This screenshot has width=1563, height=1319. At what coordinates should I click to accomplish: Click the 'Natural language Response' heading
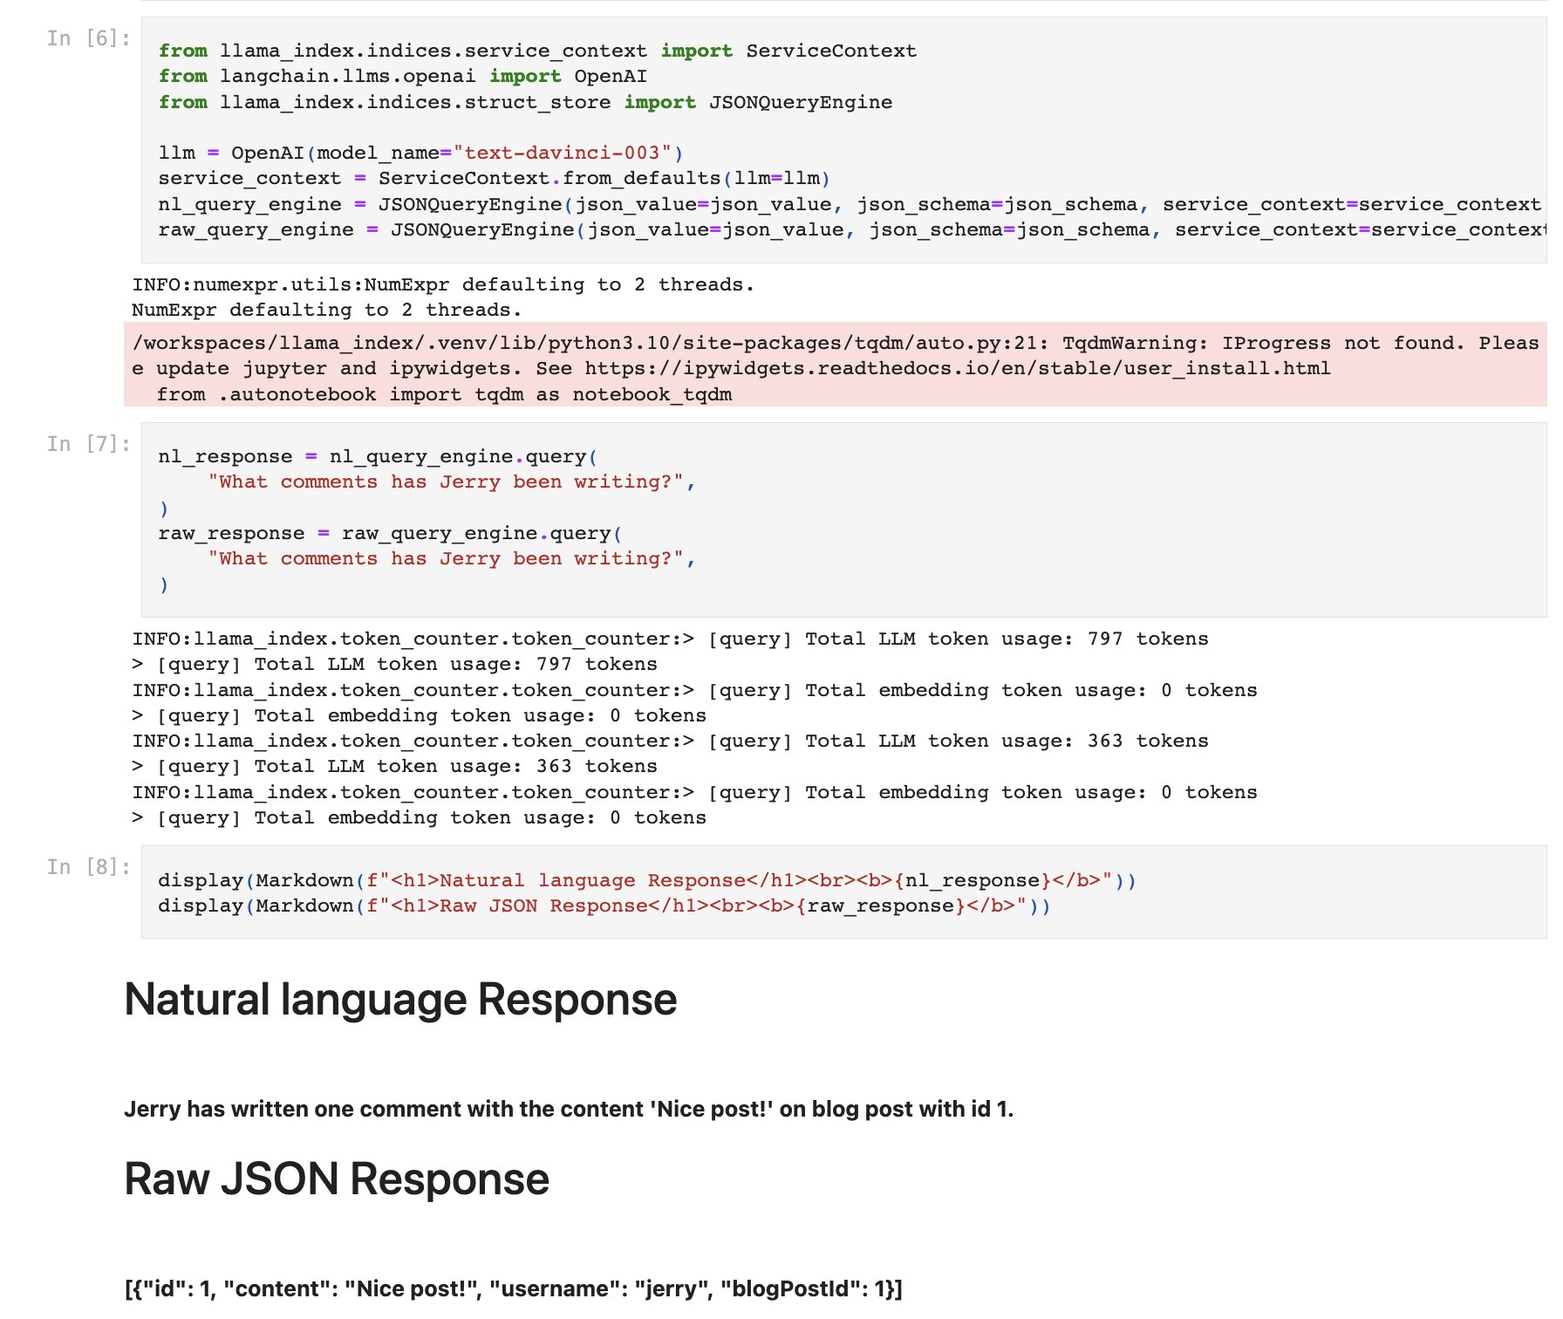coord(400,1000)
